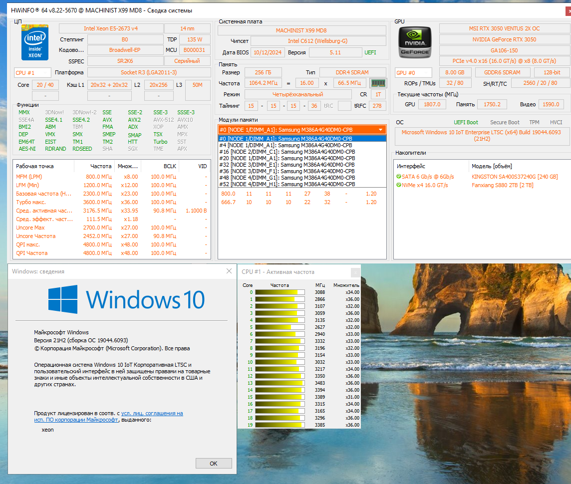
Task: Open the GPU #0 selector dropdown
Action: (413, 73)
